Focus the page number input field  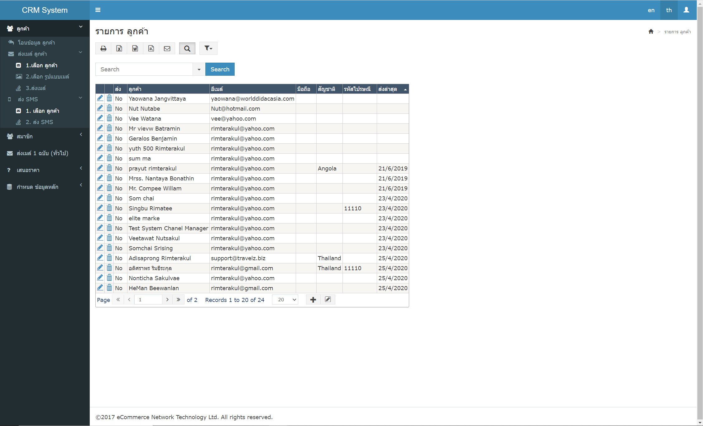click(148, 299)
